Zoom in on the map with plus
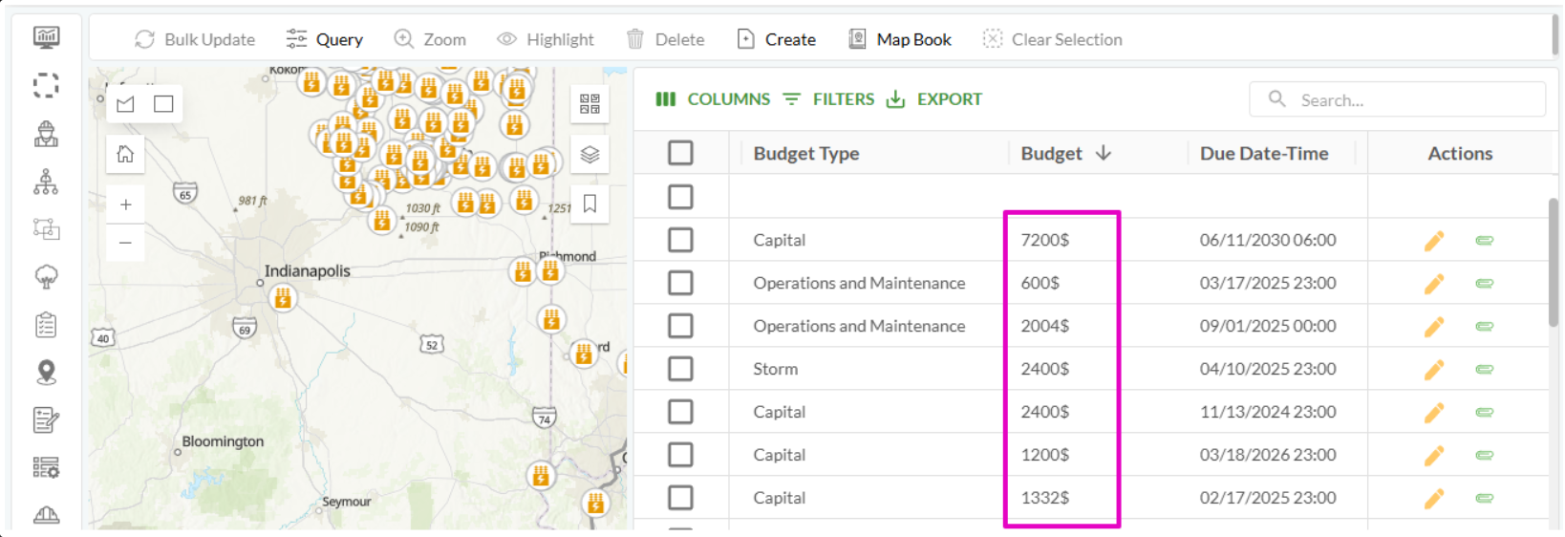The image size is (1565, 537). click(x=125, y=204)
